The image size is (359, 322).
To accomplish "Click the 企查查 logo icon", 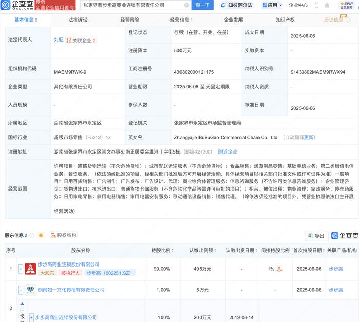I will coord(6,5).
